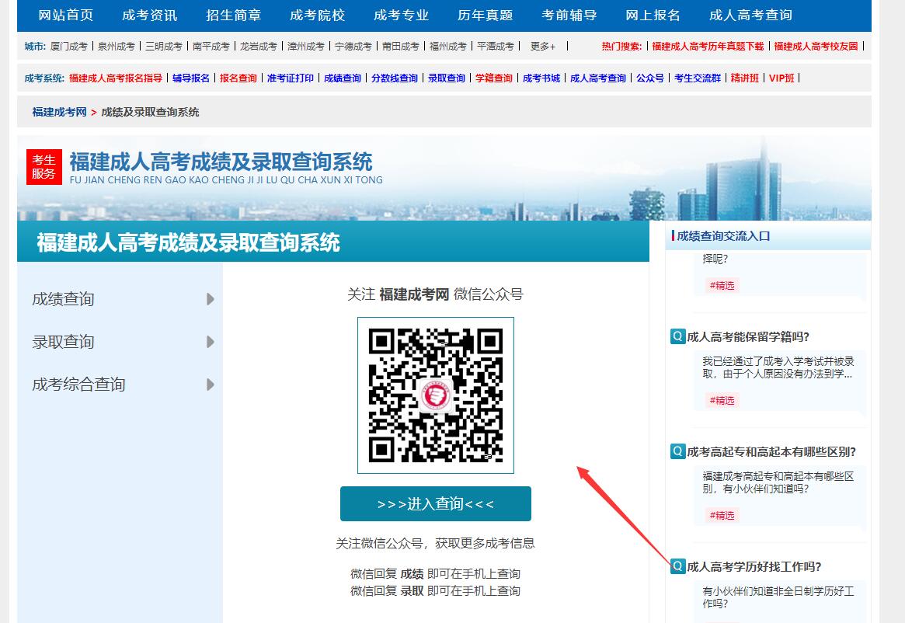Screen dimensions: 905x623
Task: Click the Q icon beside 成人高考能保留学籍吗
Action: pyautogui.click(x=677, y=336)
